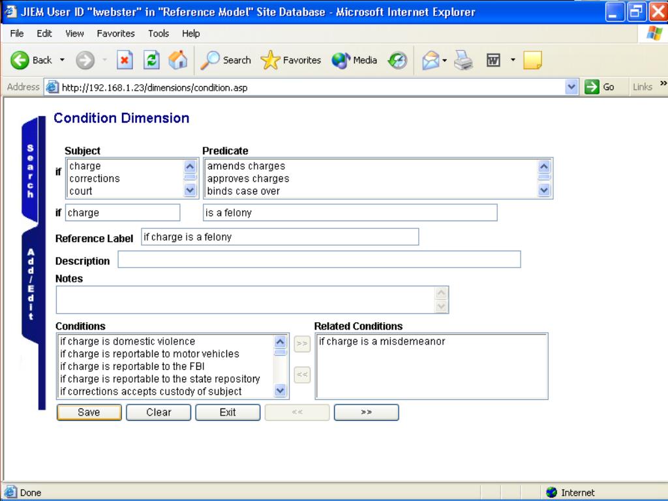Expand the Address bar dropdown
Viewport: 668px width, 501px height.
pyautogui.click(x=571, y=87)
